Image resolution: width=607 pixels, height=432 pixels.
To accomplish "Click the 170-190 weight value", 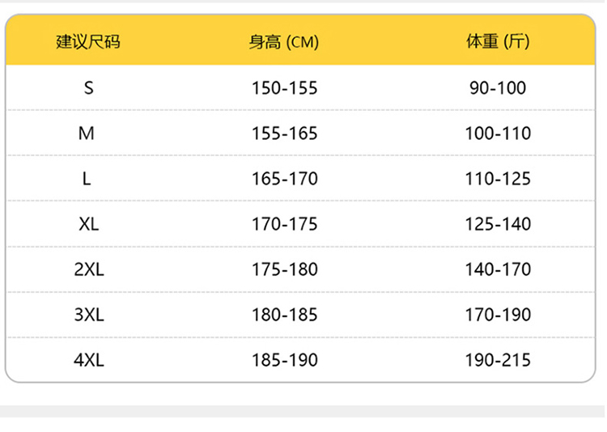I will click(498, 315).
